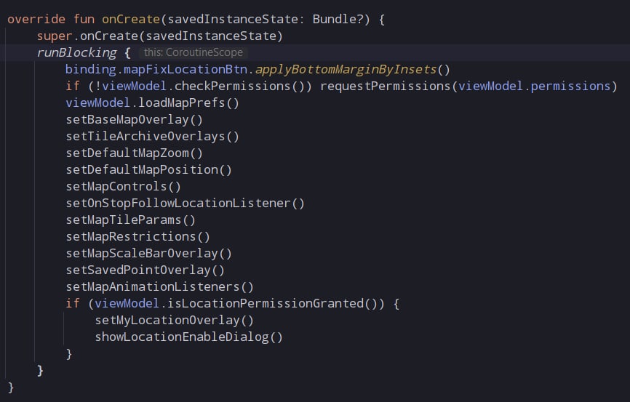Screen dimensions: 630x402
Task: Click 'binding' reference before mapFixLocationBtn
Action: [x=91, y=70]
